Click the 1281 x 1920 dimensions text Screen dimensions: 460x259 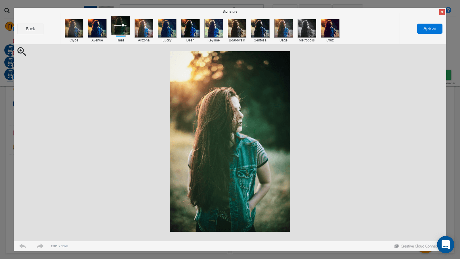click(59, 246)
